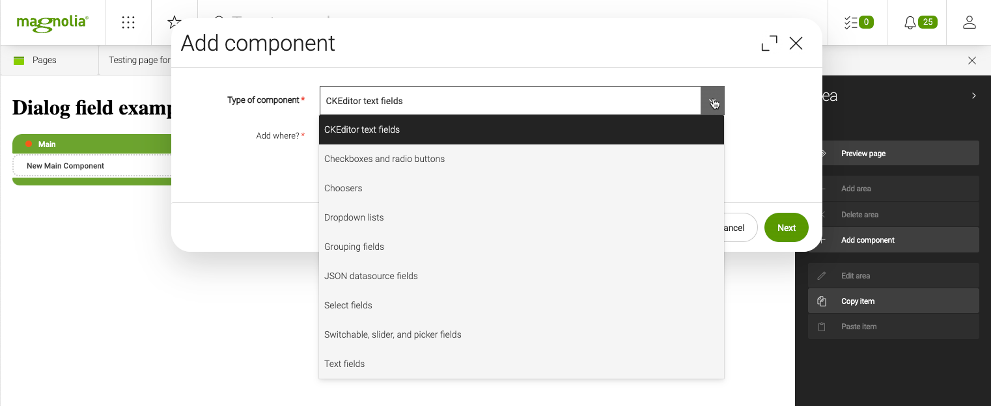Open notifications bell icon
Image resolution: width=991 pixels, height=406 pixels.
tap(910, 23)
